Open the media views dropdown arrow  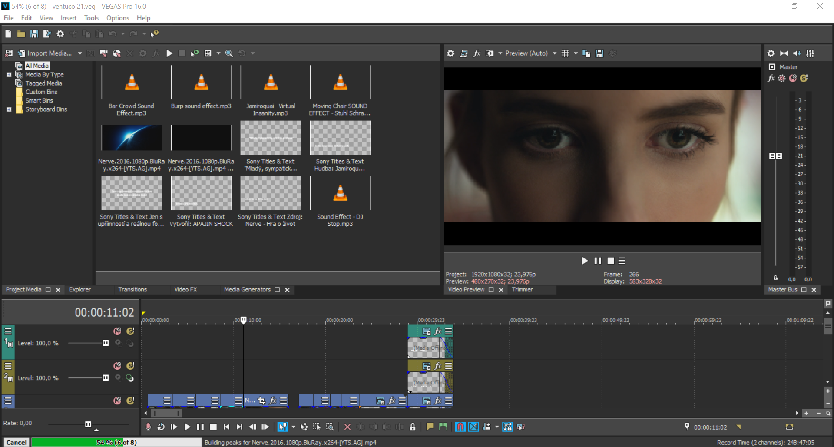pos(218,53)
